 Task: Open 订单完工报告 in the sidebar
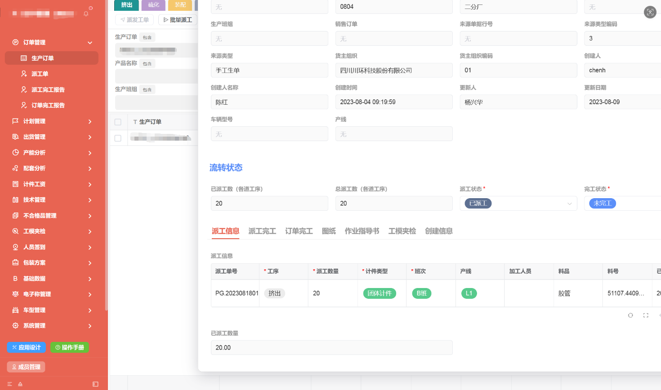click(x=48, y=105)
